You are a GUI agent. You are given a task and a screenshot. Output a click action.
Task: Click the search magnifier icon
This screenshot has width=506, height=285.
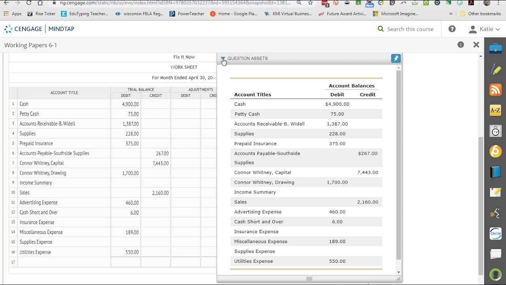pos(381,29)
